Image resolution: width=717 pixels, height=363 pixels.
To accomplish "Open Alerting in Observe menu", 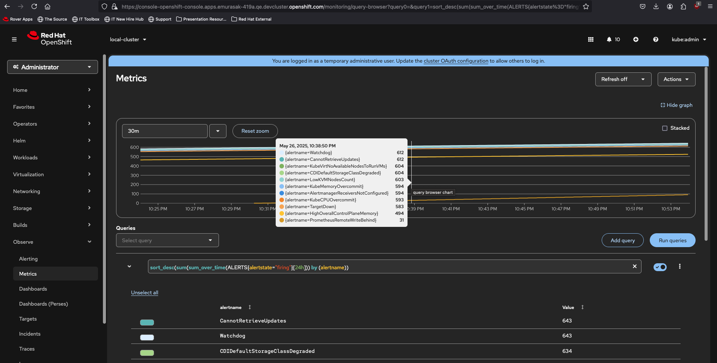I will (x=29, y=259).
